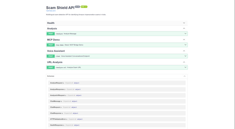Select the Analysis tag heading
Screen dimensions: 235x129
[x=52, y=29]
